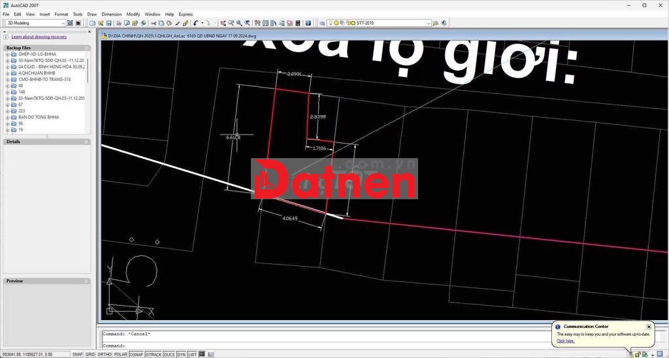The image size is (669, 358).
Task: Open the Dimension menu
Action: (x=111, y=14)
